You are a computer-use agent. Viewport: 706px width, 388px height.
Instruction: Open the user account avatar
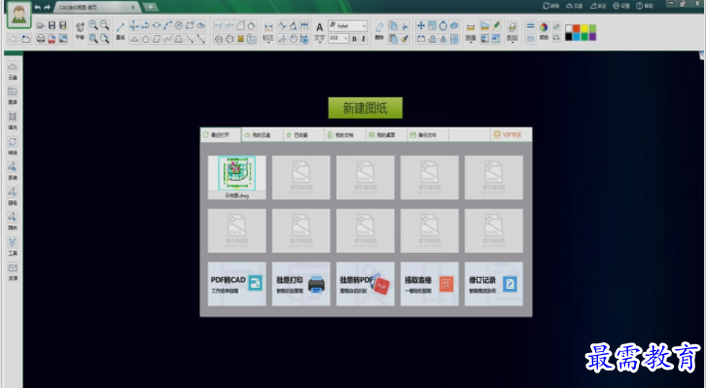pos(18,15)
